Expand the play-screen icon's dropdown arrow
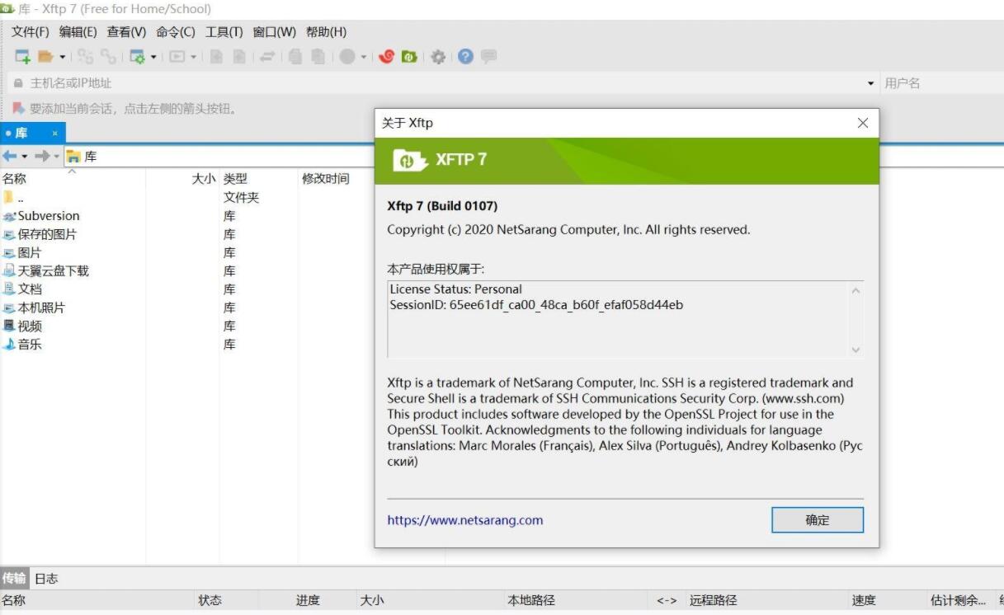The width and height of the screenshot is (1004, 615). (194, 57)
